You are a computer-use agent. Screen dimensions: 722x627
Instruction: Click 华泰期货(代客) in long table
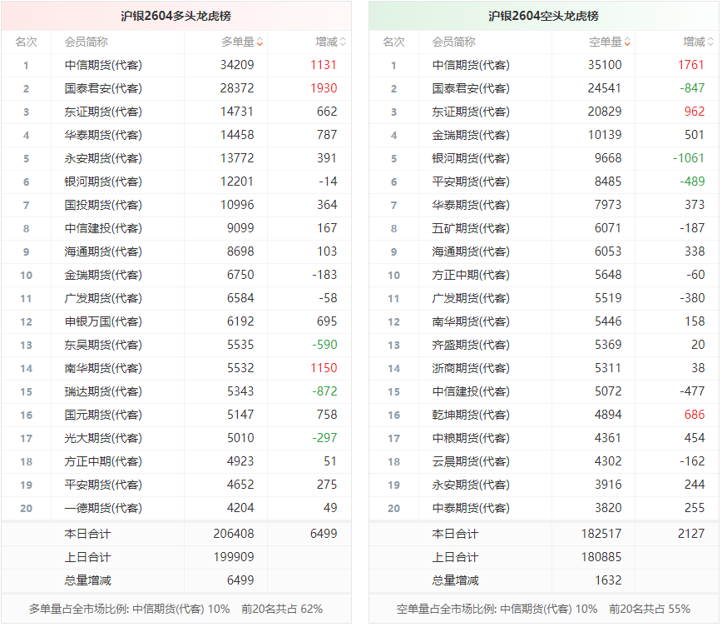[103, 135]
